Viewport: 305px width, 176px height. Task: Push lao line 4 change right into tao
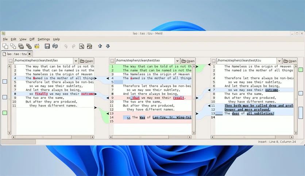[96, 78]
